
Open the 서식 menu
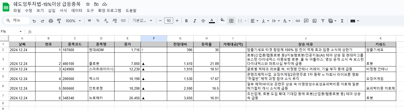tap(63, 11)
